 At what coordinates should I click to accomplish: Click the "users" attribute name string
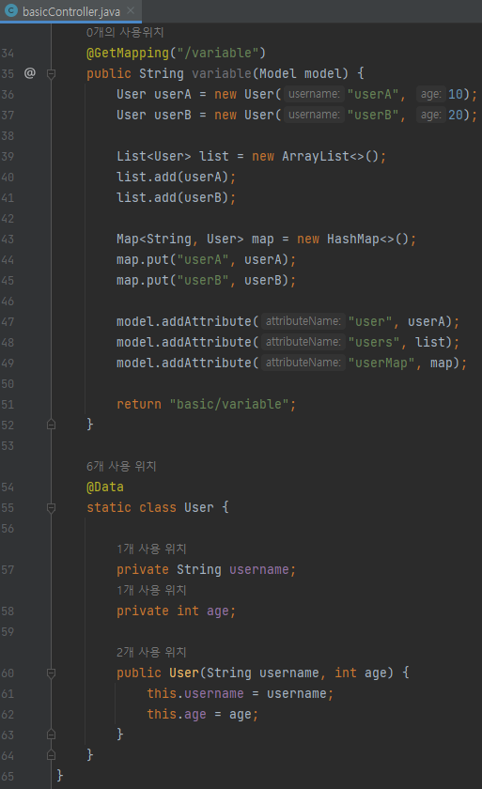pos(373,342)
